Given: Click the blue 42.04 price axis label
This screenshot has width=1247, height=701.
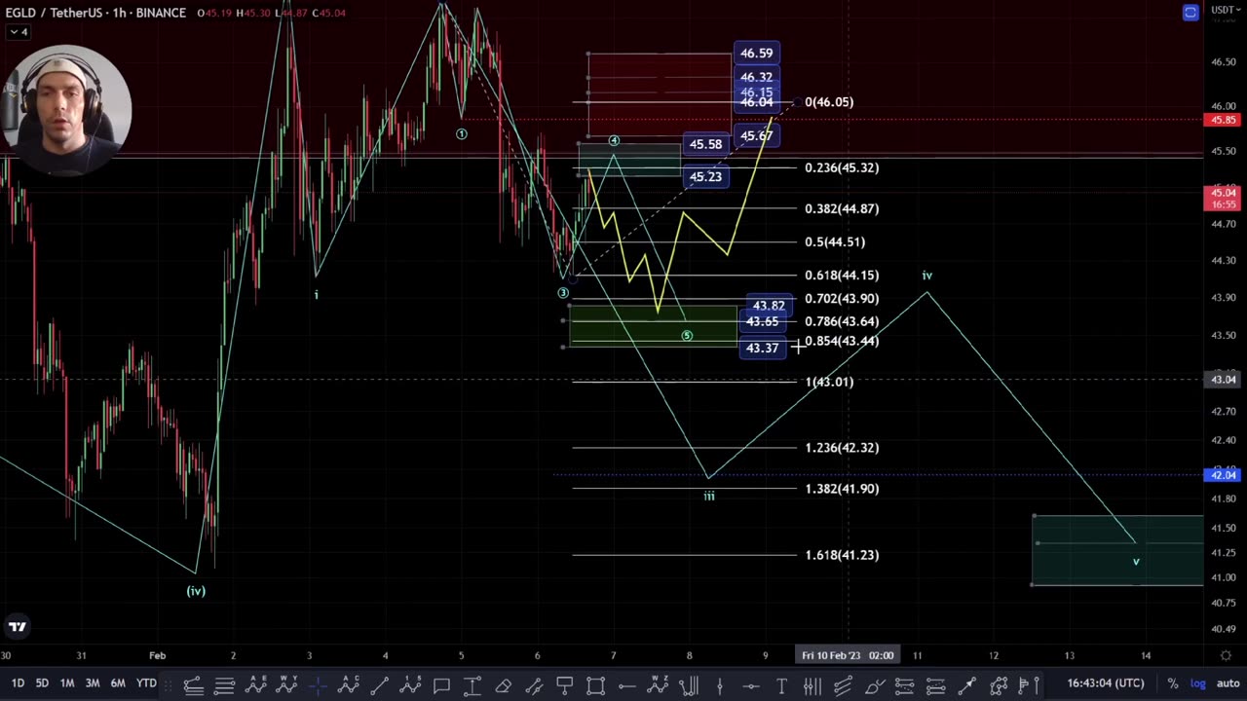Looking at the screenshot, I should [x=1222, y=475].
